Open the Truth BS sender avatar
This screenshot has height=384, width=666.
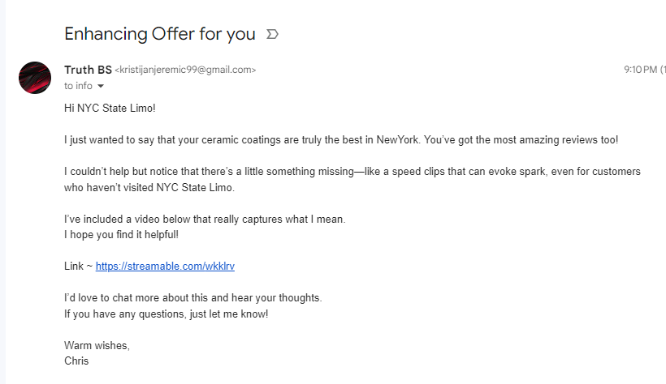point(35,78)
